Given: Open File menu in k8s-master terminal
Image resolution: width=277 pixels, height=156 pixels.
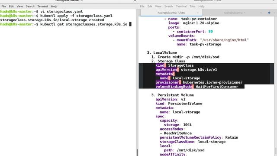Looking at the screenshot, I should pos(3,6).
